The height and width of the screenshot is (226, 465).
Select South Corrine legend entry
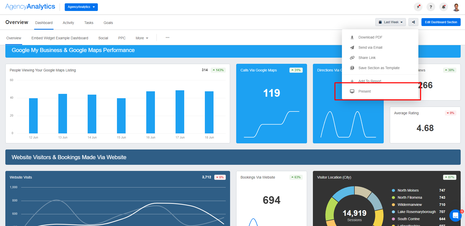[x=418, y=219]
